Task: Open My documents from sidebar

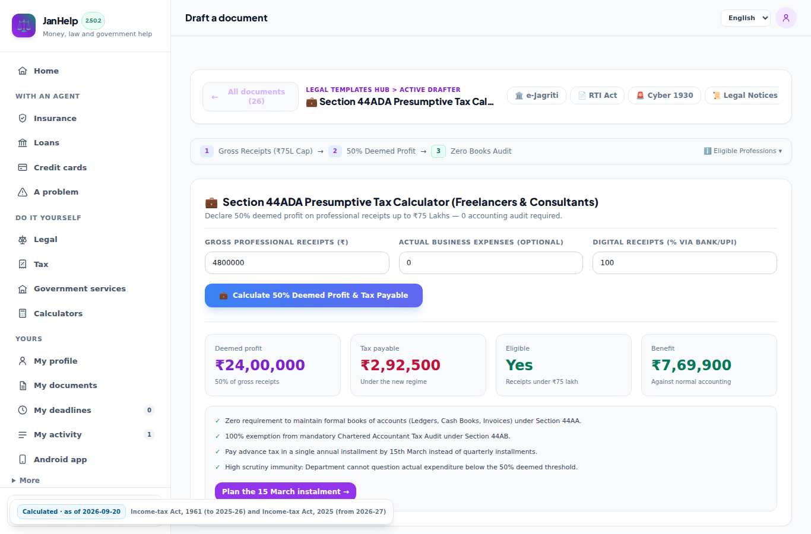Action: [85, 385]
